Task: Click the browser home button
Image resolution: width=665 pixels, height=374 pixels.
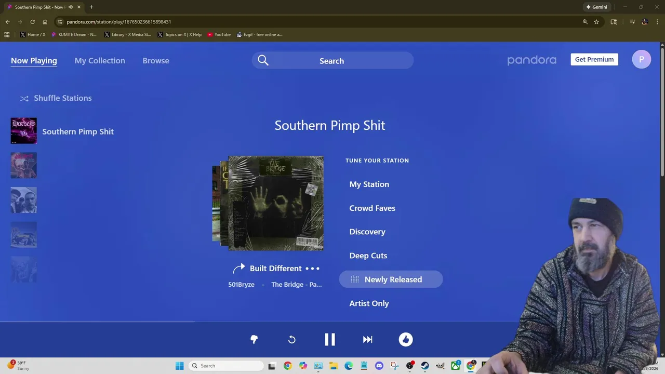Action: click(x=45, y=22)
